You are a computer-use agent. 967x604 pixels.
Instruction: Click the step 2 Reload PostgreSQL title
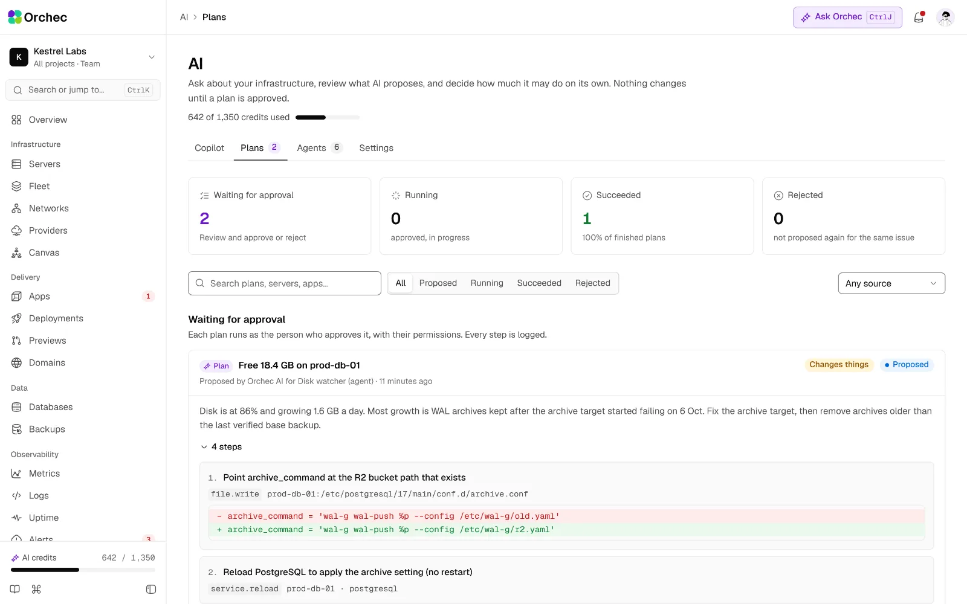coord(348,572)
